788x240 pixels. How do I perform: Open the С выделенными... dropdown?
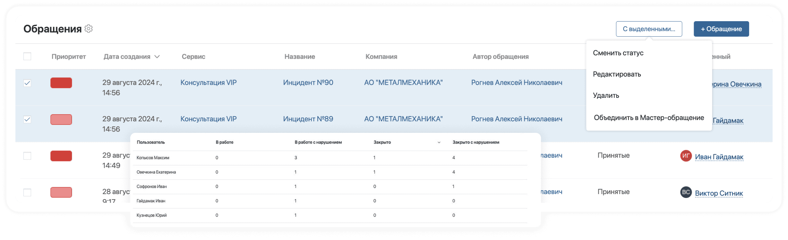[x=649, y=29]
